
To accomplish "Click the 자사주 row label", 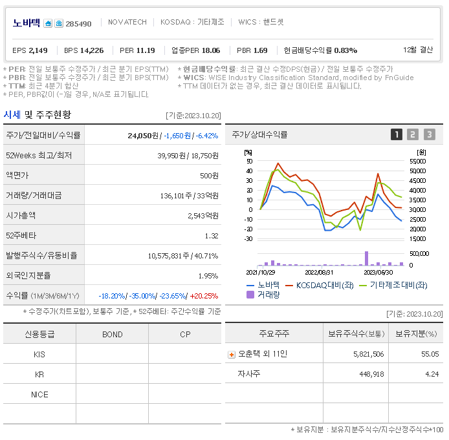I will point(249,373).
